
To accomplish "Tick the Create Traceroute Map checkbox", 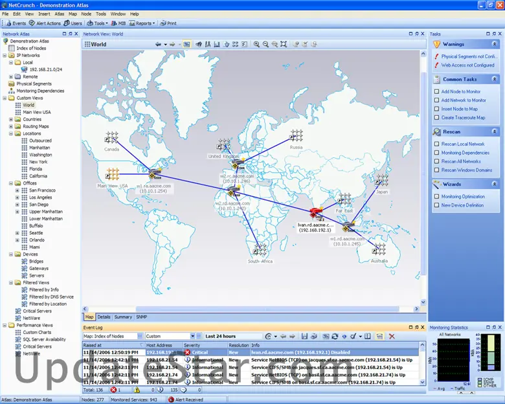I will [437, 118].
